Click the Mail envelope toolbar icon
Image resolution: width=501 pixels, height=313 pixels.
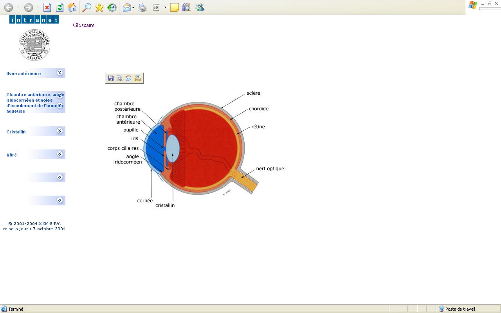click(x=127, y=7)
